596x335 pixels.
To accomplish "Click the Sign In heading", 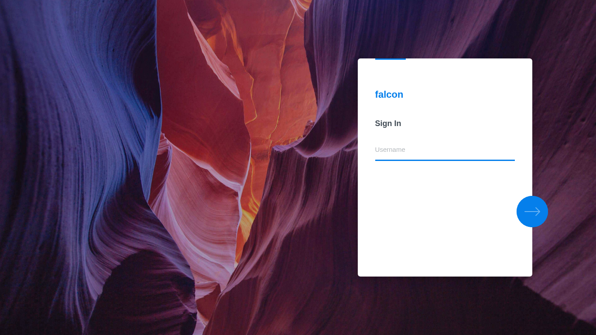I will (x=388, y=123).
